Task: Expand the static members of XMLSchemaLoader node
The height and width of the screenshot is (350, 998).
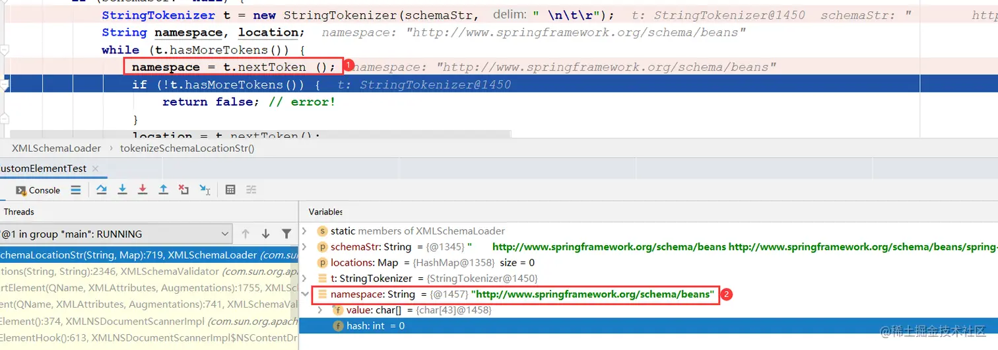Action: [304, 231]
